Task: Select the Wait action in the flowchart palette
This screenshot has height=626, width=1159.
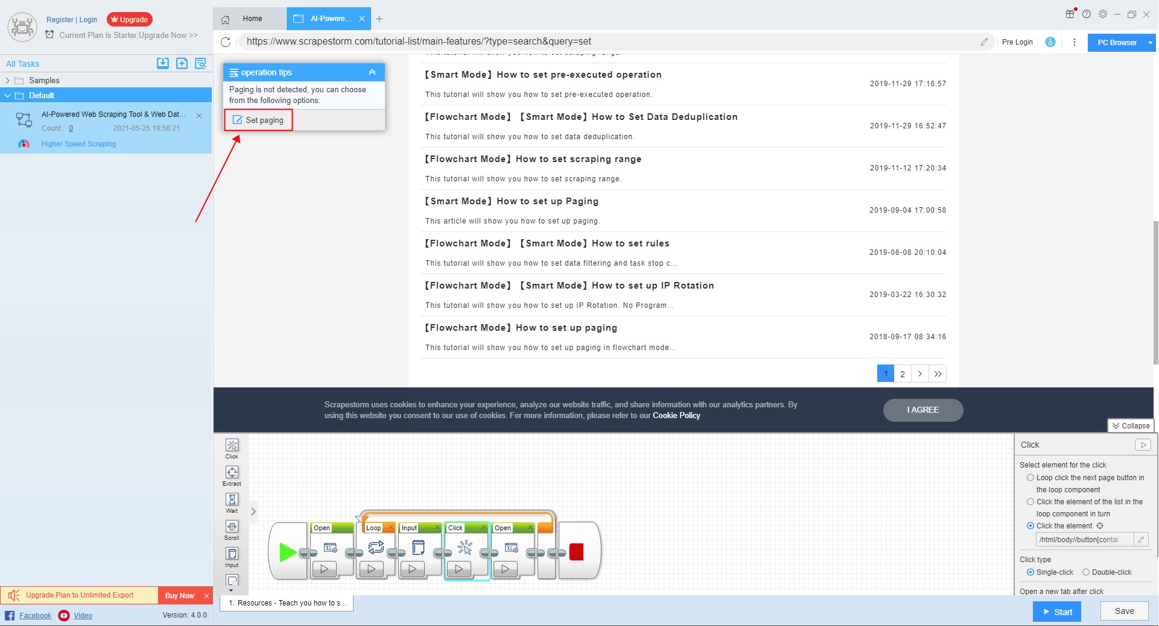Action: pyautogui.click(x=232, y=502)
